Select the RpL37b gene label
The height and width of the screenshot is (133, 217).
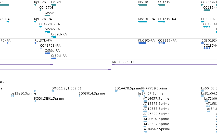pos(40,2)
